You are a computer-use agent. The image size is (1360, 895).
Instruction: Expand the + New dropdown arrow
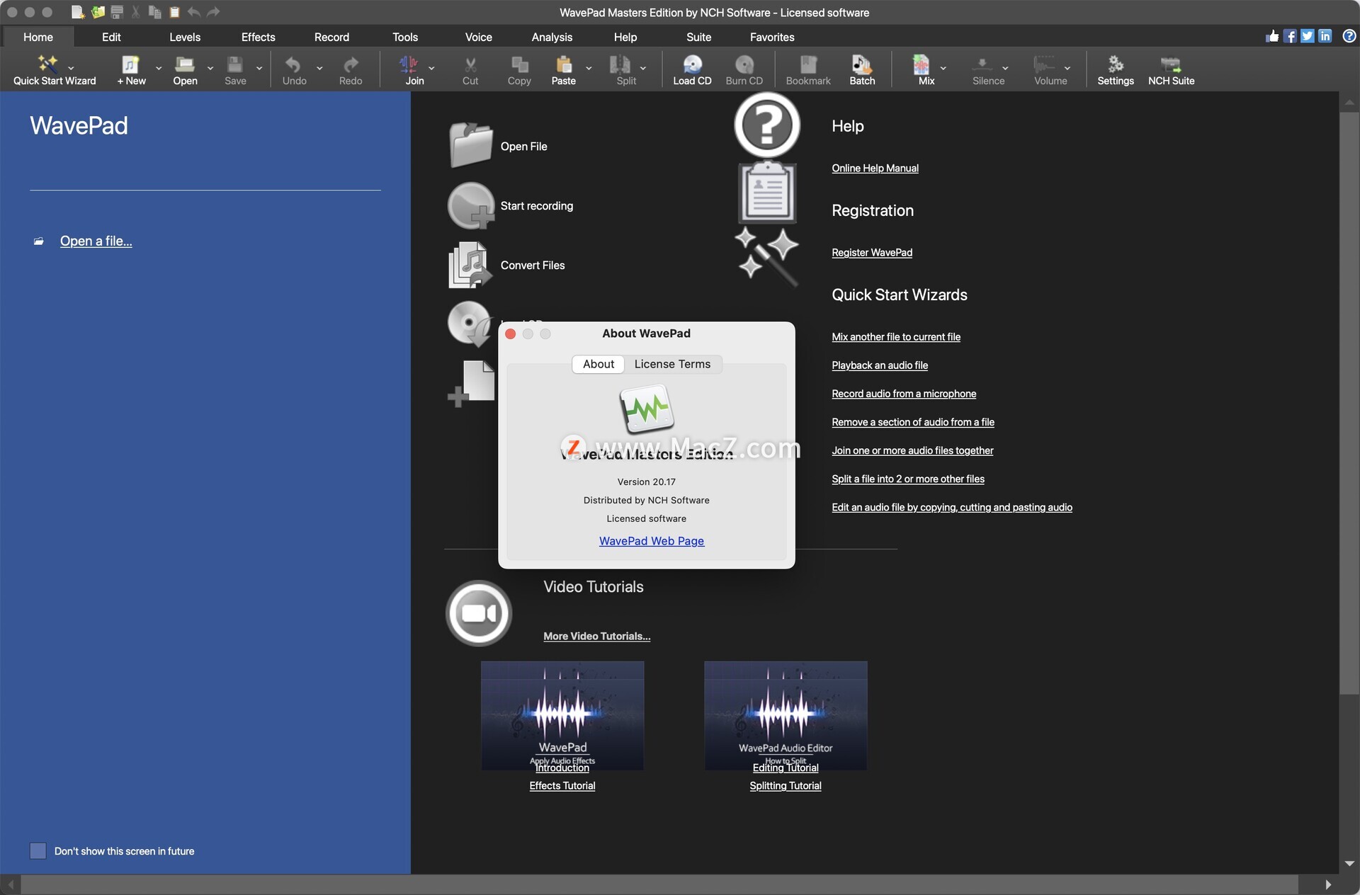coord(159,69)
